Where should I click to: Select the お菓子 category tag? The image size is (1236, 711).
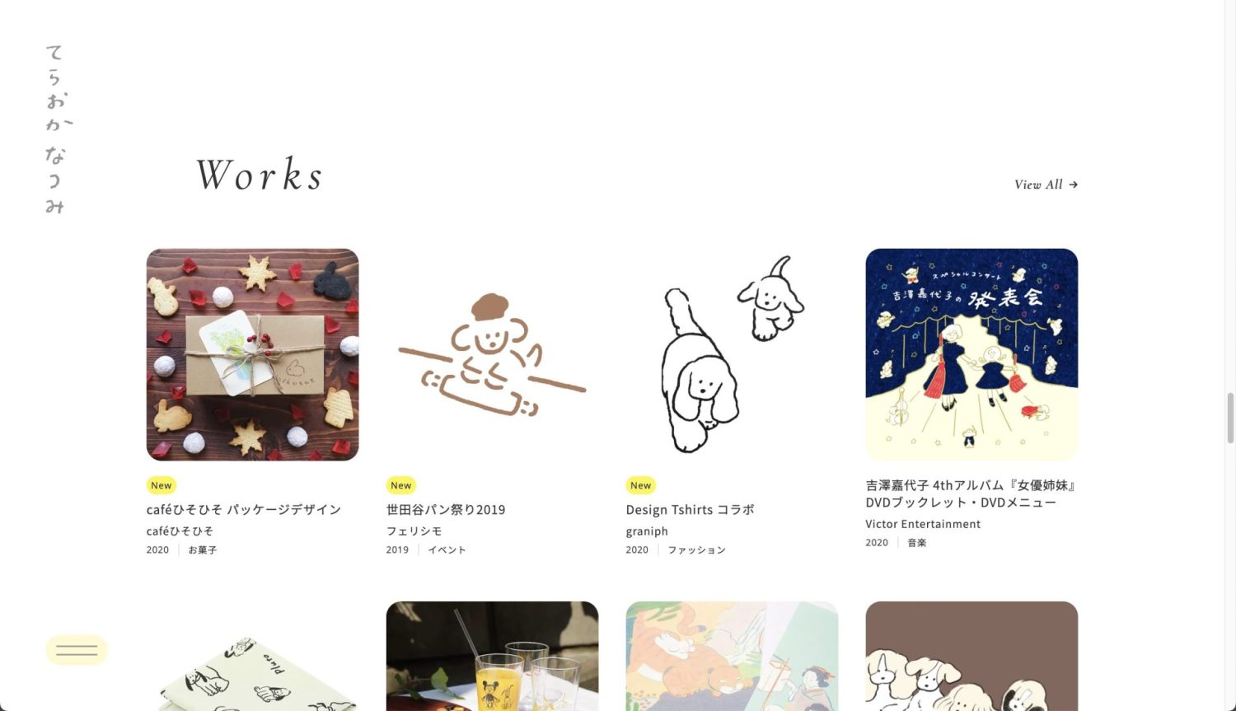click(x=203, y=550)
